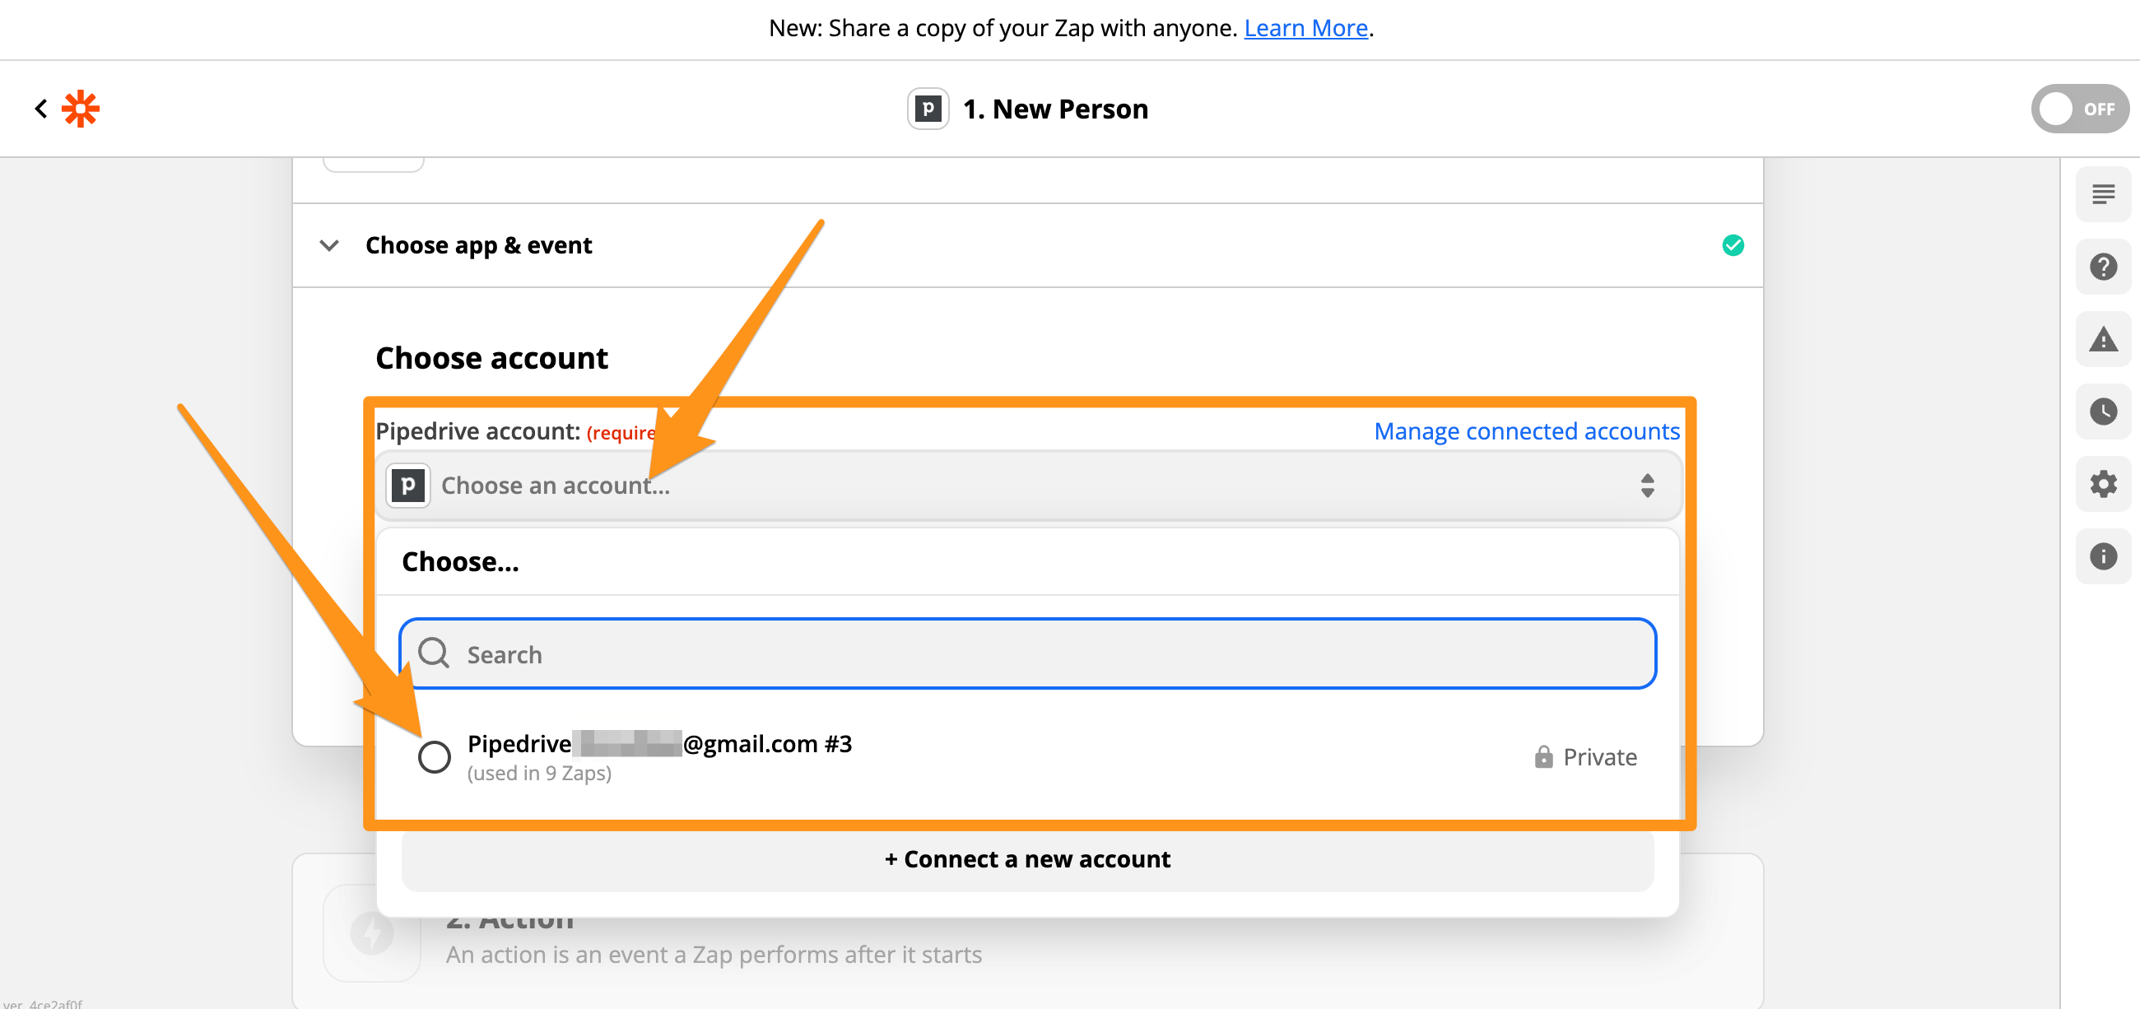Click the '(used in 9 Zaps)' text
The height and width of the screenshot is (1009, 2140).
click(539, 773)
